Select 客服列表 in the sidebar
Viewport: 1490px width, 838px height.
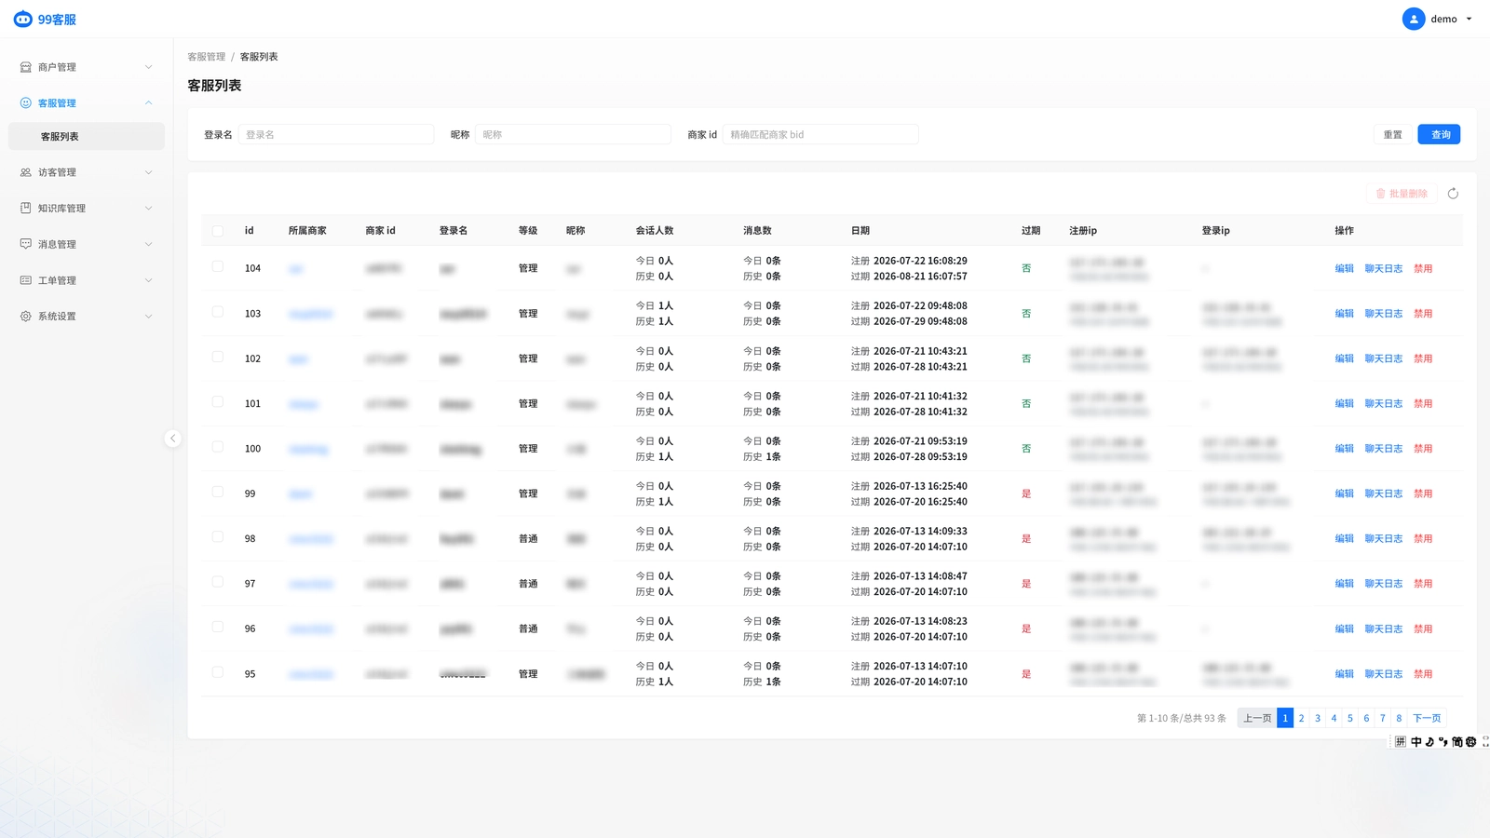(87, 137)
